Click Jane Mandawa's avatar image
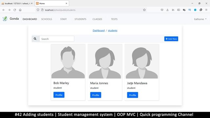210x118 pixels. pos(142,61)
